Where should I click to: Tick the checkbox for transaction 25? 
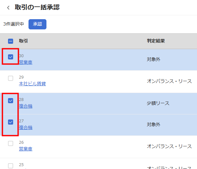click(11, 165)
